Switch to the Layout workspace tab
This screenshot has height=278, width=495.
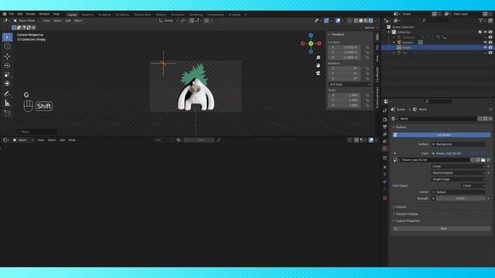point(72,15)
